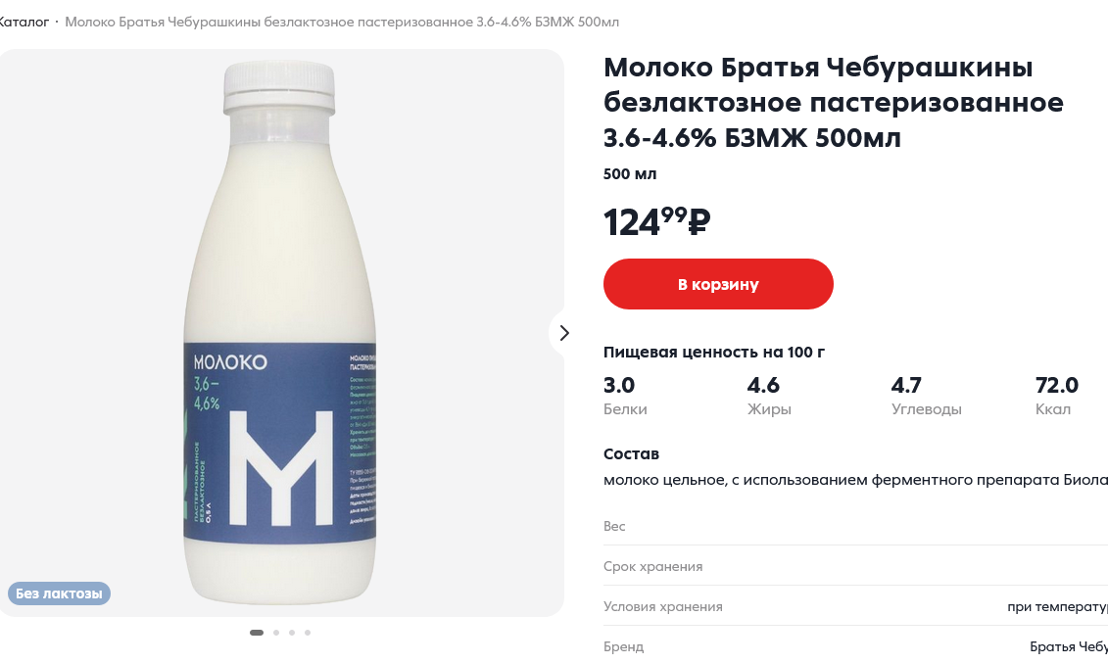The image size is (1108, 664).
Task: Click the Углеводы 4.7 nutrition value
Action: point(906,385)
